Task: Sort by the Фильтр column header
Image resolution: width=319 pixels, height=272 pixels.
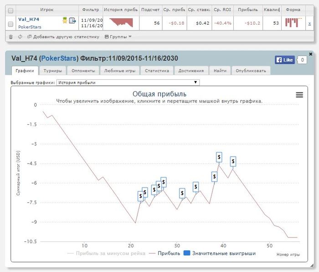Action: point(91,10)
